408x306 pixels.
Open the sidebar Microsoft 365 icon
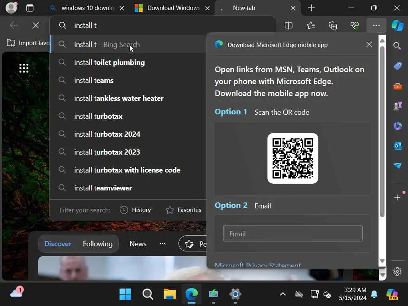(397, 126)
